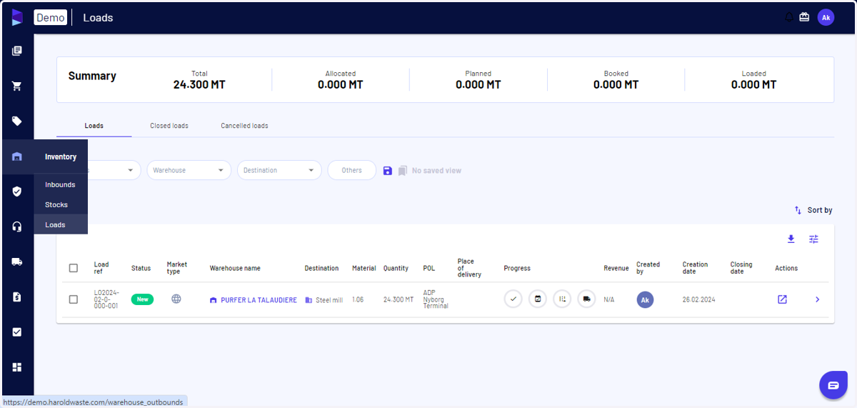Screen dimensions: 857x408
Task: Click the N/A revenue cell
Action: [x=608, y=299]
